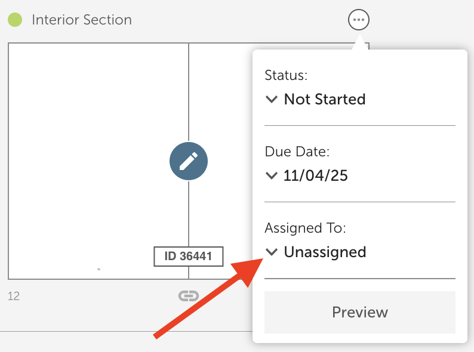Click the Due Date: field label

pyautogui.click(x=297, y=152)
